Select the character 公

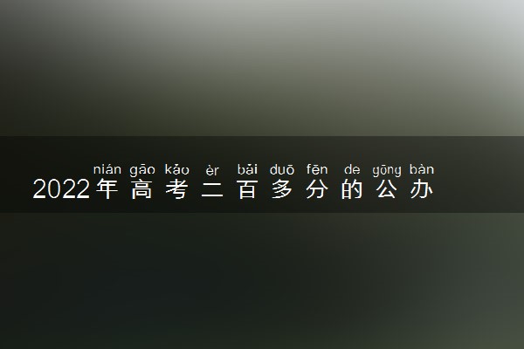(x=387, y=189)
